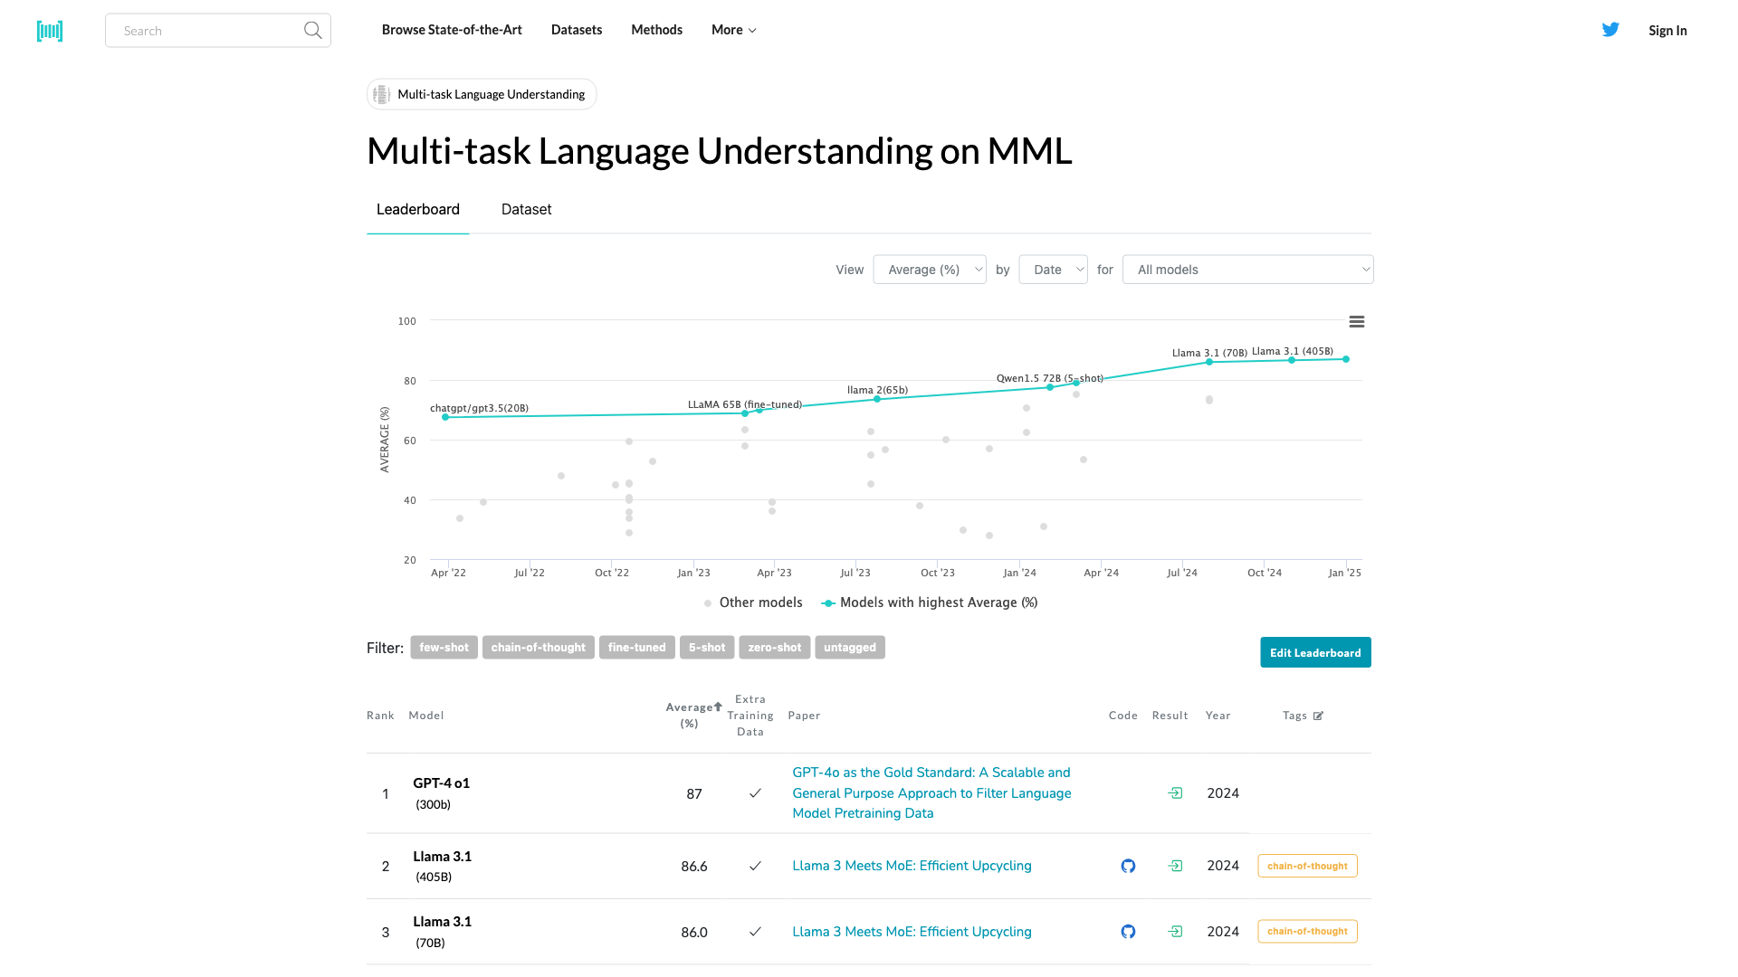This screenshot has width=1738, height=977.
Task: Click the Average sort arrow icon
Action: (718, 707)
